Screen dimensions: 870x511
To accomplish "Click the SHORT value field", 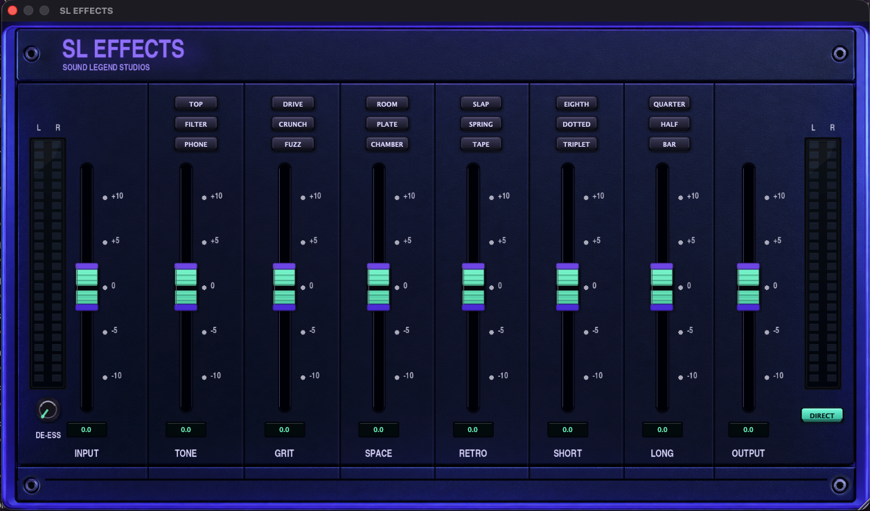I will tap(567, 430).
